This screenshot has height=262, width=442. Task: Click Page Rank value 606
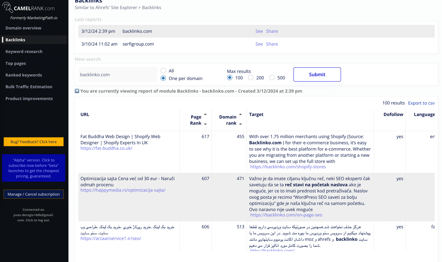click(205, 227)
